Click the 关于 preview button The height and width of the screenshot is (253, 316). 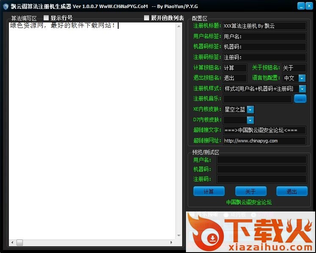pyautogui.click(x=251, y=192)
